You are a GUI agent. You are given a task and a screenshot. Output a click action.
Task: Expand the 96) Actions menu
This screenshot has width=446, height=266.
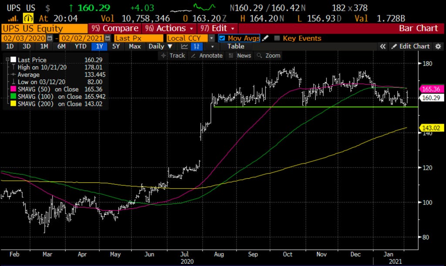coord(169,28)
